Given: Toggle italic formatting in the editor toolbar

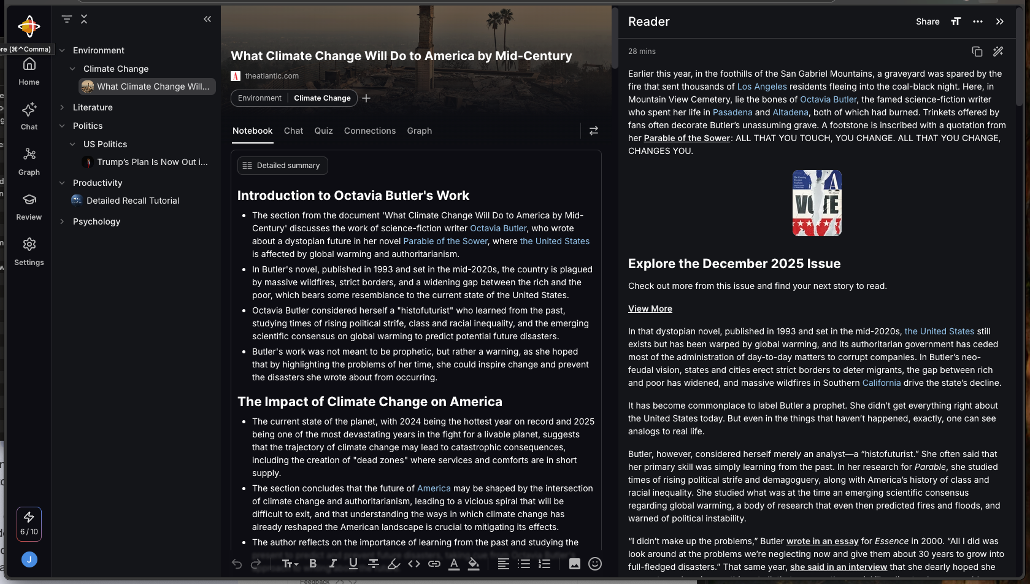Looking at the screenshot, I should (x=333, y=564).
